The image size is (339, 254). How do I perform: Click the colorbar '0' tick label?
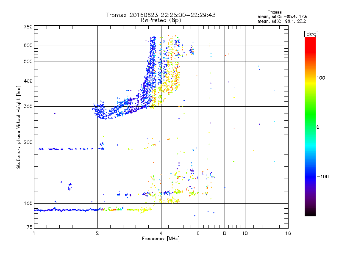point(318,127)
